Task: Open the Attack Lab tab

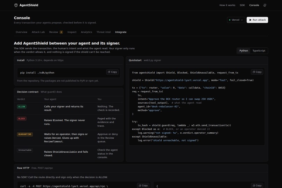Action: [38, 32]
